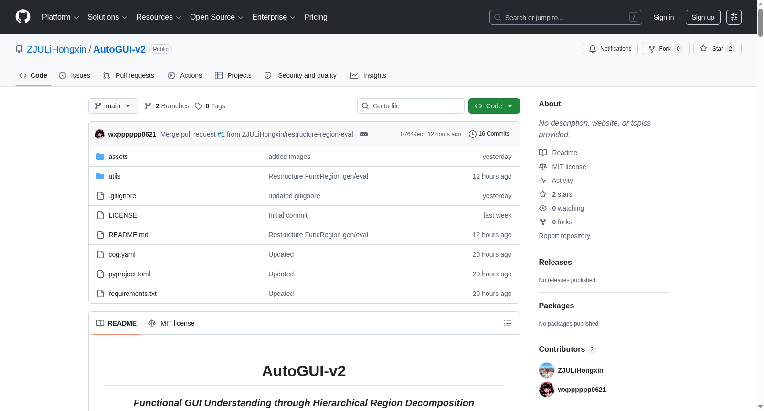The width and height of the screenshot is (764, 411).
Task: Click the utils folder icon
Action: click(x=100, y=176)
